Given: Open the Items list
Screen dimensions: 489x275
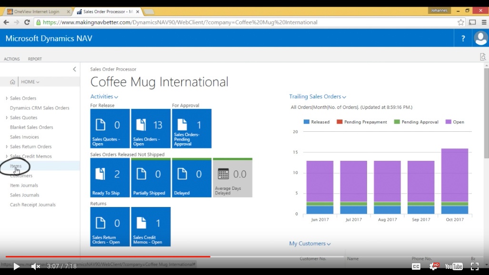Looking at the screenshot, I should coord(16,166).
